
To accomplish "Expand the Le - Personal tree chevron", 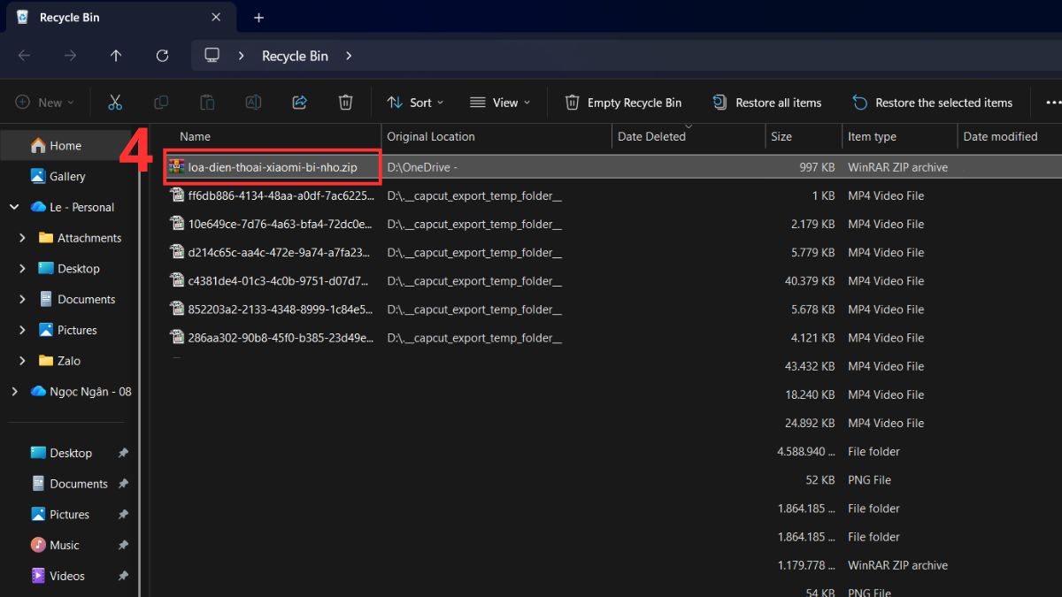I will (x=13, y=206).
